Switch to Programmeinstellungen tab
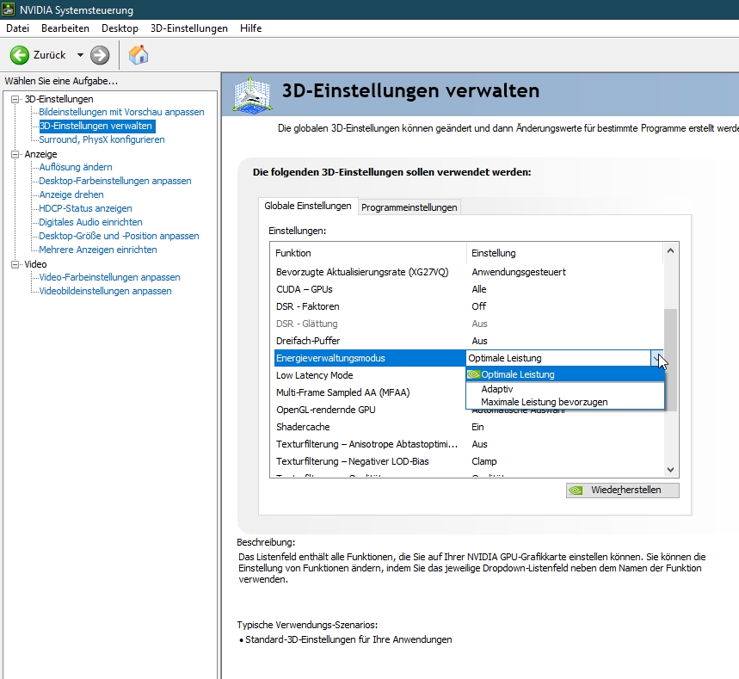The width and height of the screenshot is (739, 679). coord(410,207)
